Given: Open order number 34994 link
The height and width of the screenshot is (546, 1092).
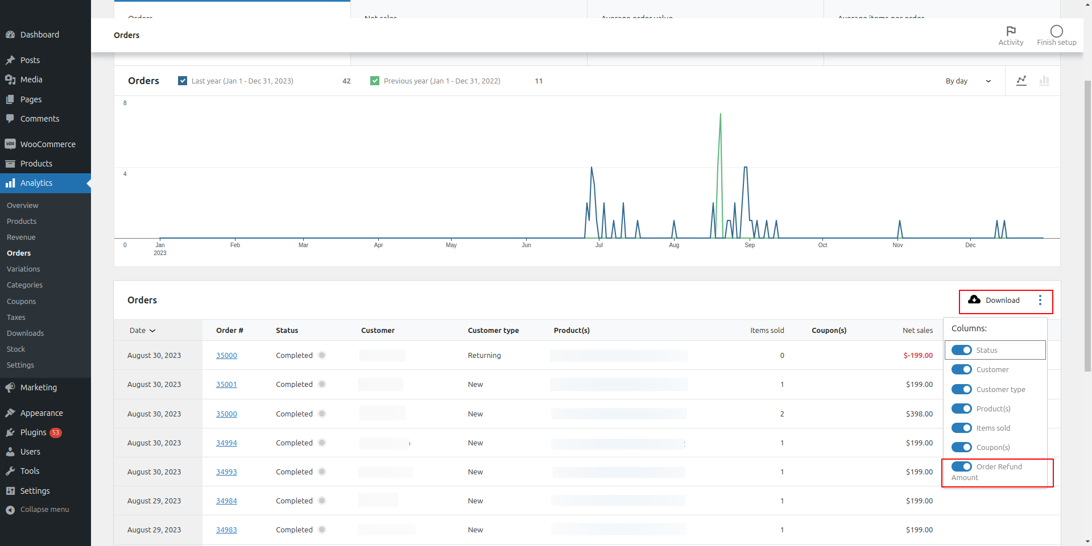Looking at the screenshot, I should (x=226, y=443).
